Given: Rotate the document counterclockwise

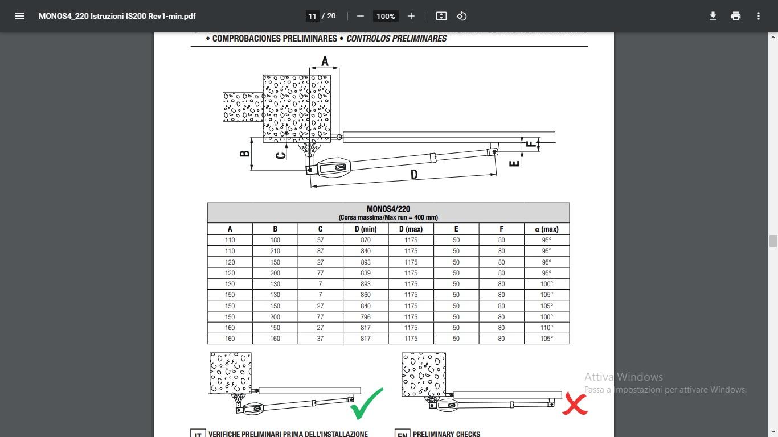Looking at the screenshot, I should (x=462, y=16).
